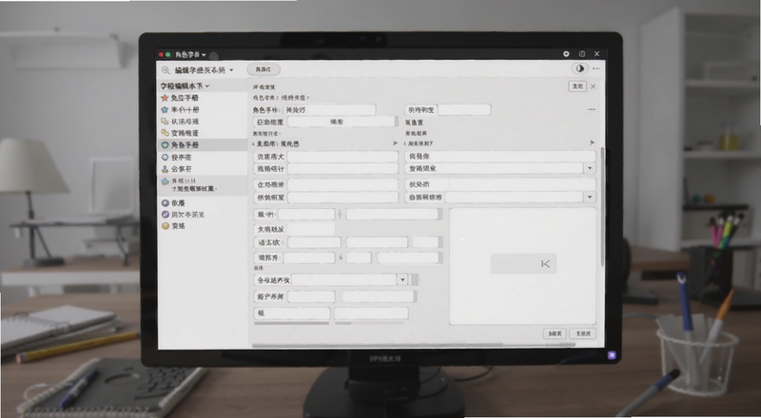Click the pill-shaped button in the top toolbar
This screenshot has width=761, height=418.
pyautogui.click(x=263, y=69)
